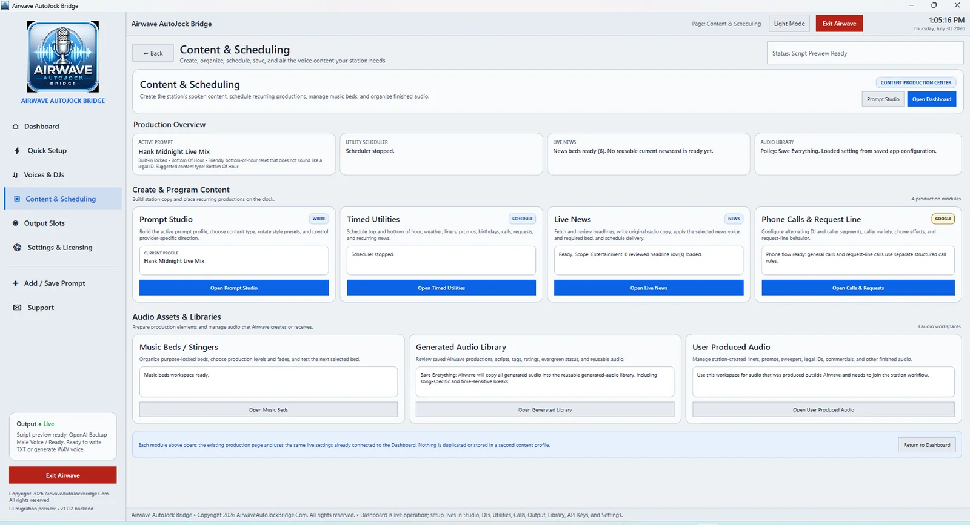Click the Airwave AutoJock Bridge logo image
This screenshot has width=970, height=525.
tap(63, 56)
